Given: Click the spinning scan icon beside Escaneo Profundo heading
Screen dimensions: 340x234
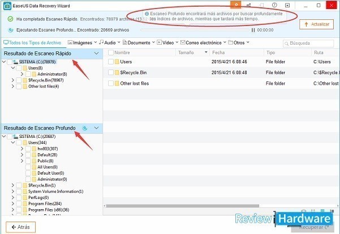Looking at the screenshot, I should (85, 128).
